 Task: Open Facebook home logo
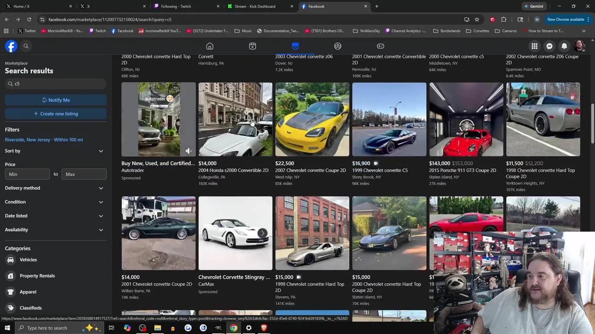click(x=11, y=46)
